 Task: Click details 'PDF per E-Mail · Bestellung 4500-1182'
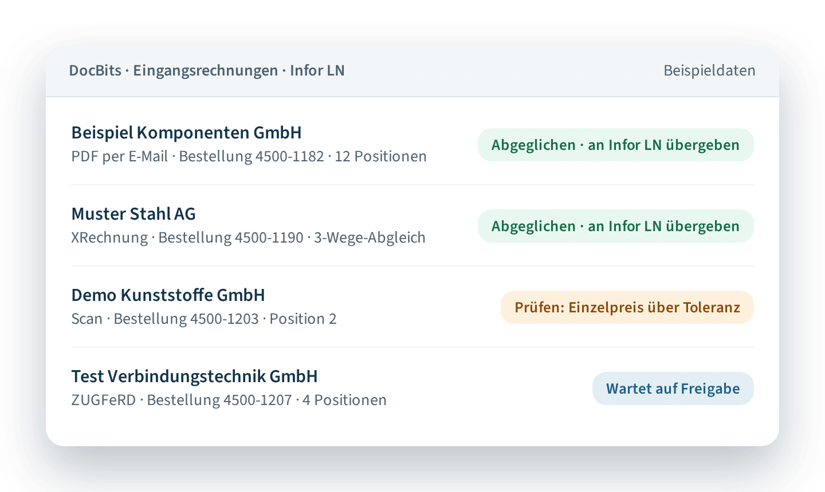point(198,156)
